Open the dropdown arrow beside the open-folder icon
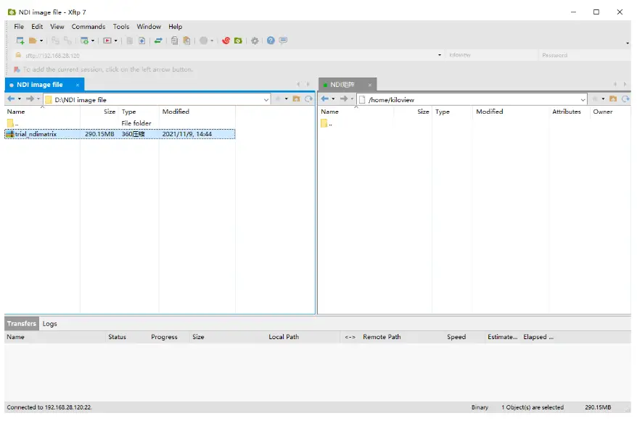The width and height of the screenshot is (637, 421). [41, 41]
